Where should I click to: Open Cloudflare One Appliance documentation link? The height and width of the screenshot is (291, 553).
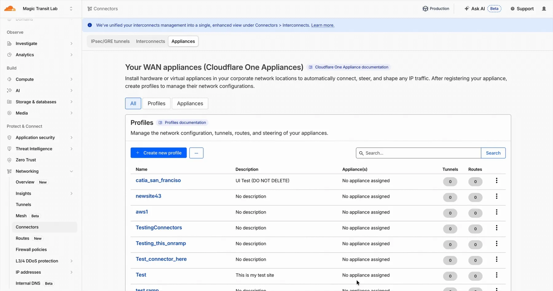(348, 67)
